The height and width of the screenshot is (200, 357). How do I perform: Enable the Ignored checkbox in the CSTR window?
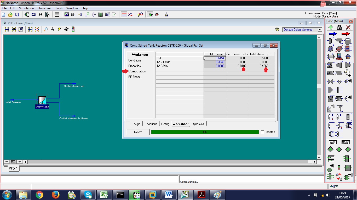pyautogui.click(x=263, y=132)
